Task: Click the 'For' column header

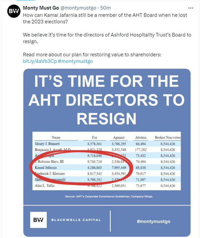Action: [95, 137]
